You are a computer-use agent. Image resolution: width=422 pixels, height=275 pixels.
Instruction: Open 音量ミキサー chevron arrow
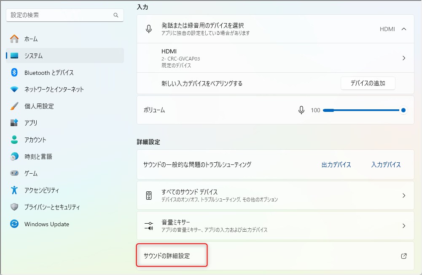click(404, 226)
